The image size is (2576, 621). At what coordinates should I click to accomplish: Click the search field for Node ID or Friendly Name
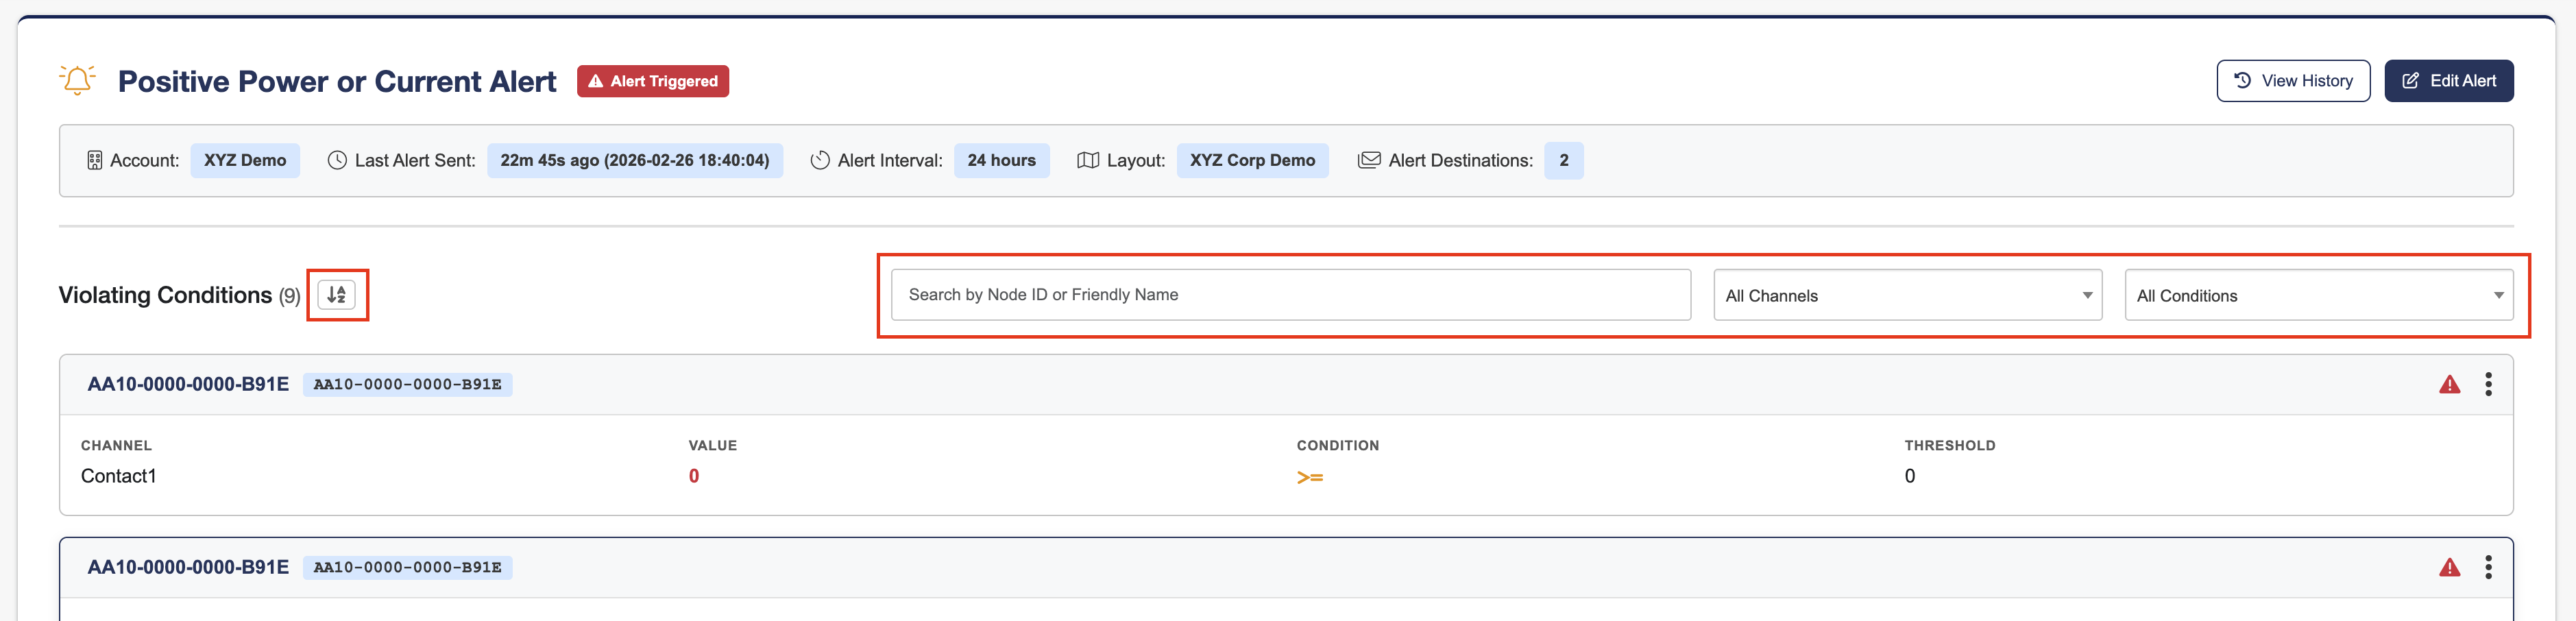point(1290,294)
